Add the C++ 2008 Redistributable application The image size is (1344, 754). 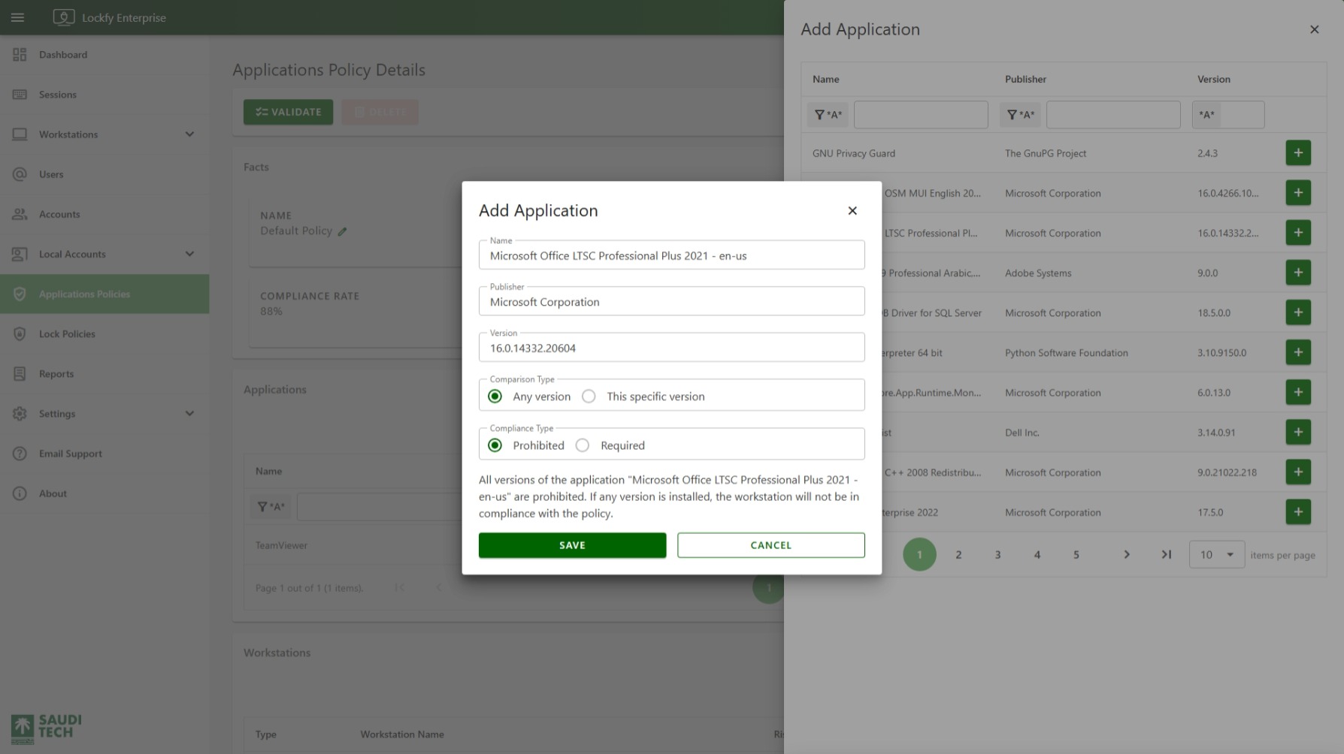1298,472
